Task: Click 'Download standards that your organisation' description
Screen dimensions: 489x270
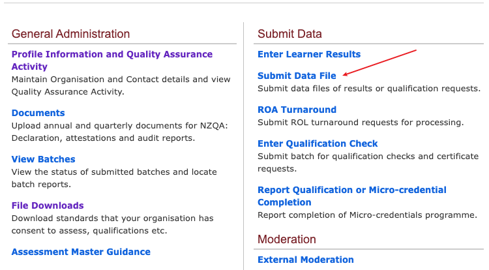Action: coord(113,224)
